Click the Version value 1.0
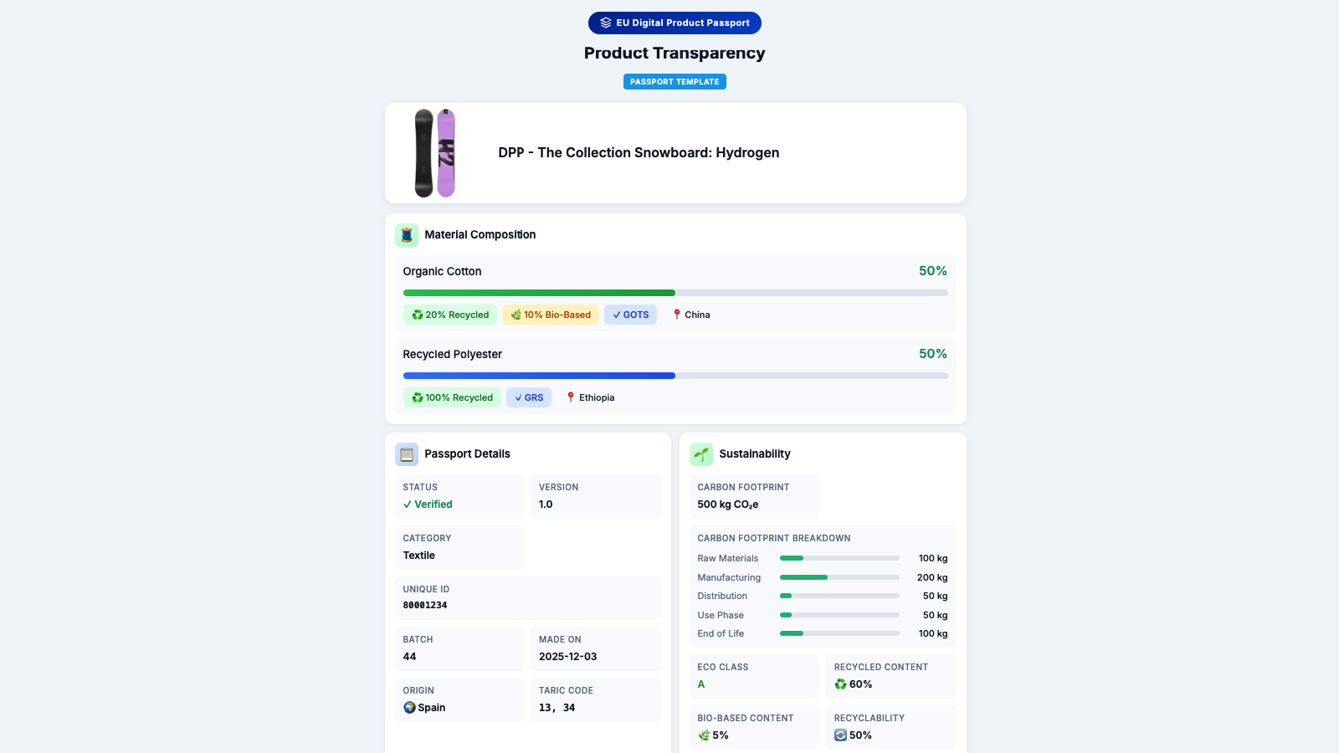The width and height of the screenshot is (1339, 753). click(x=546, y=505)
